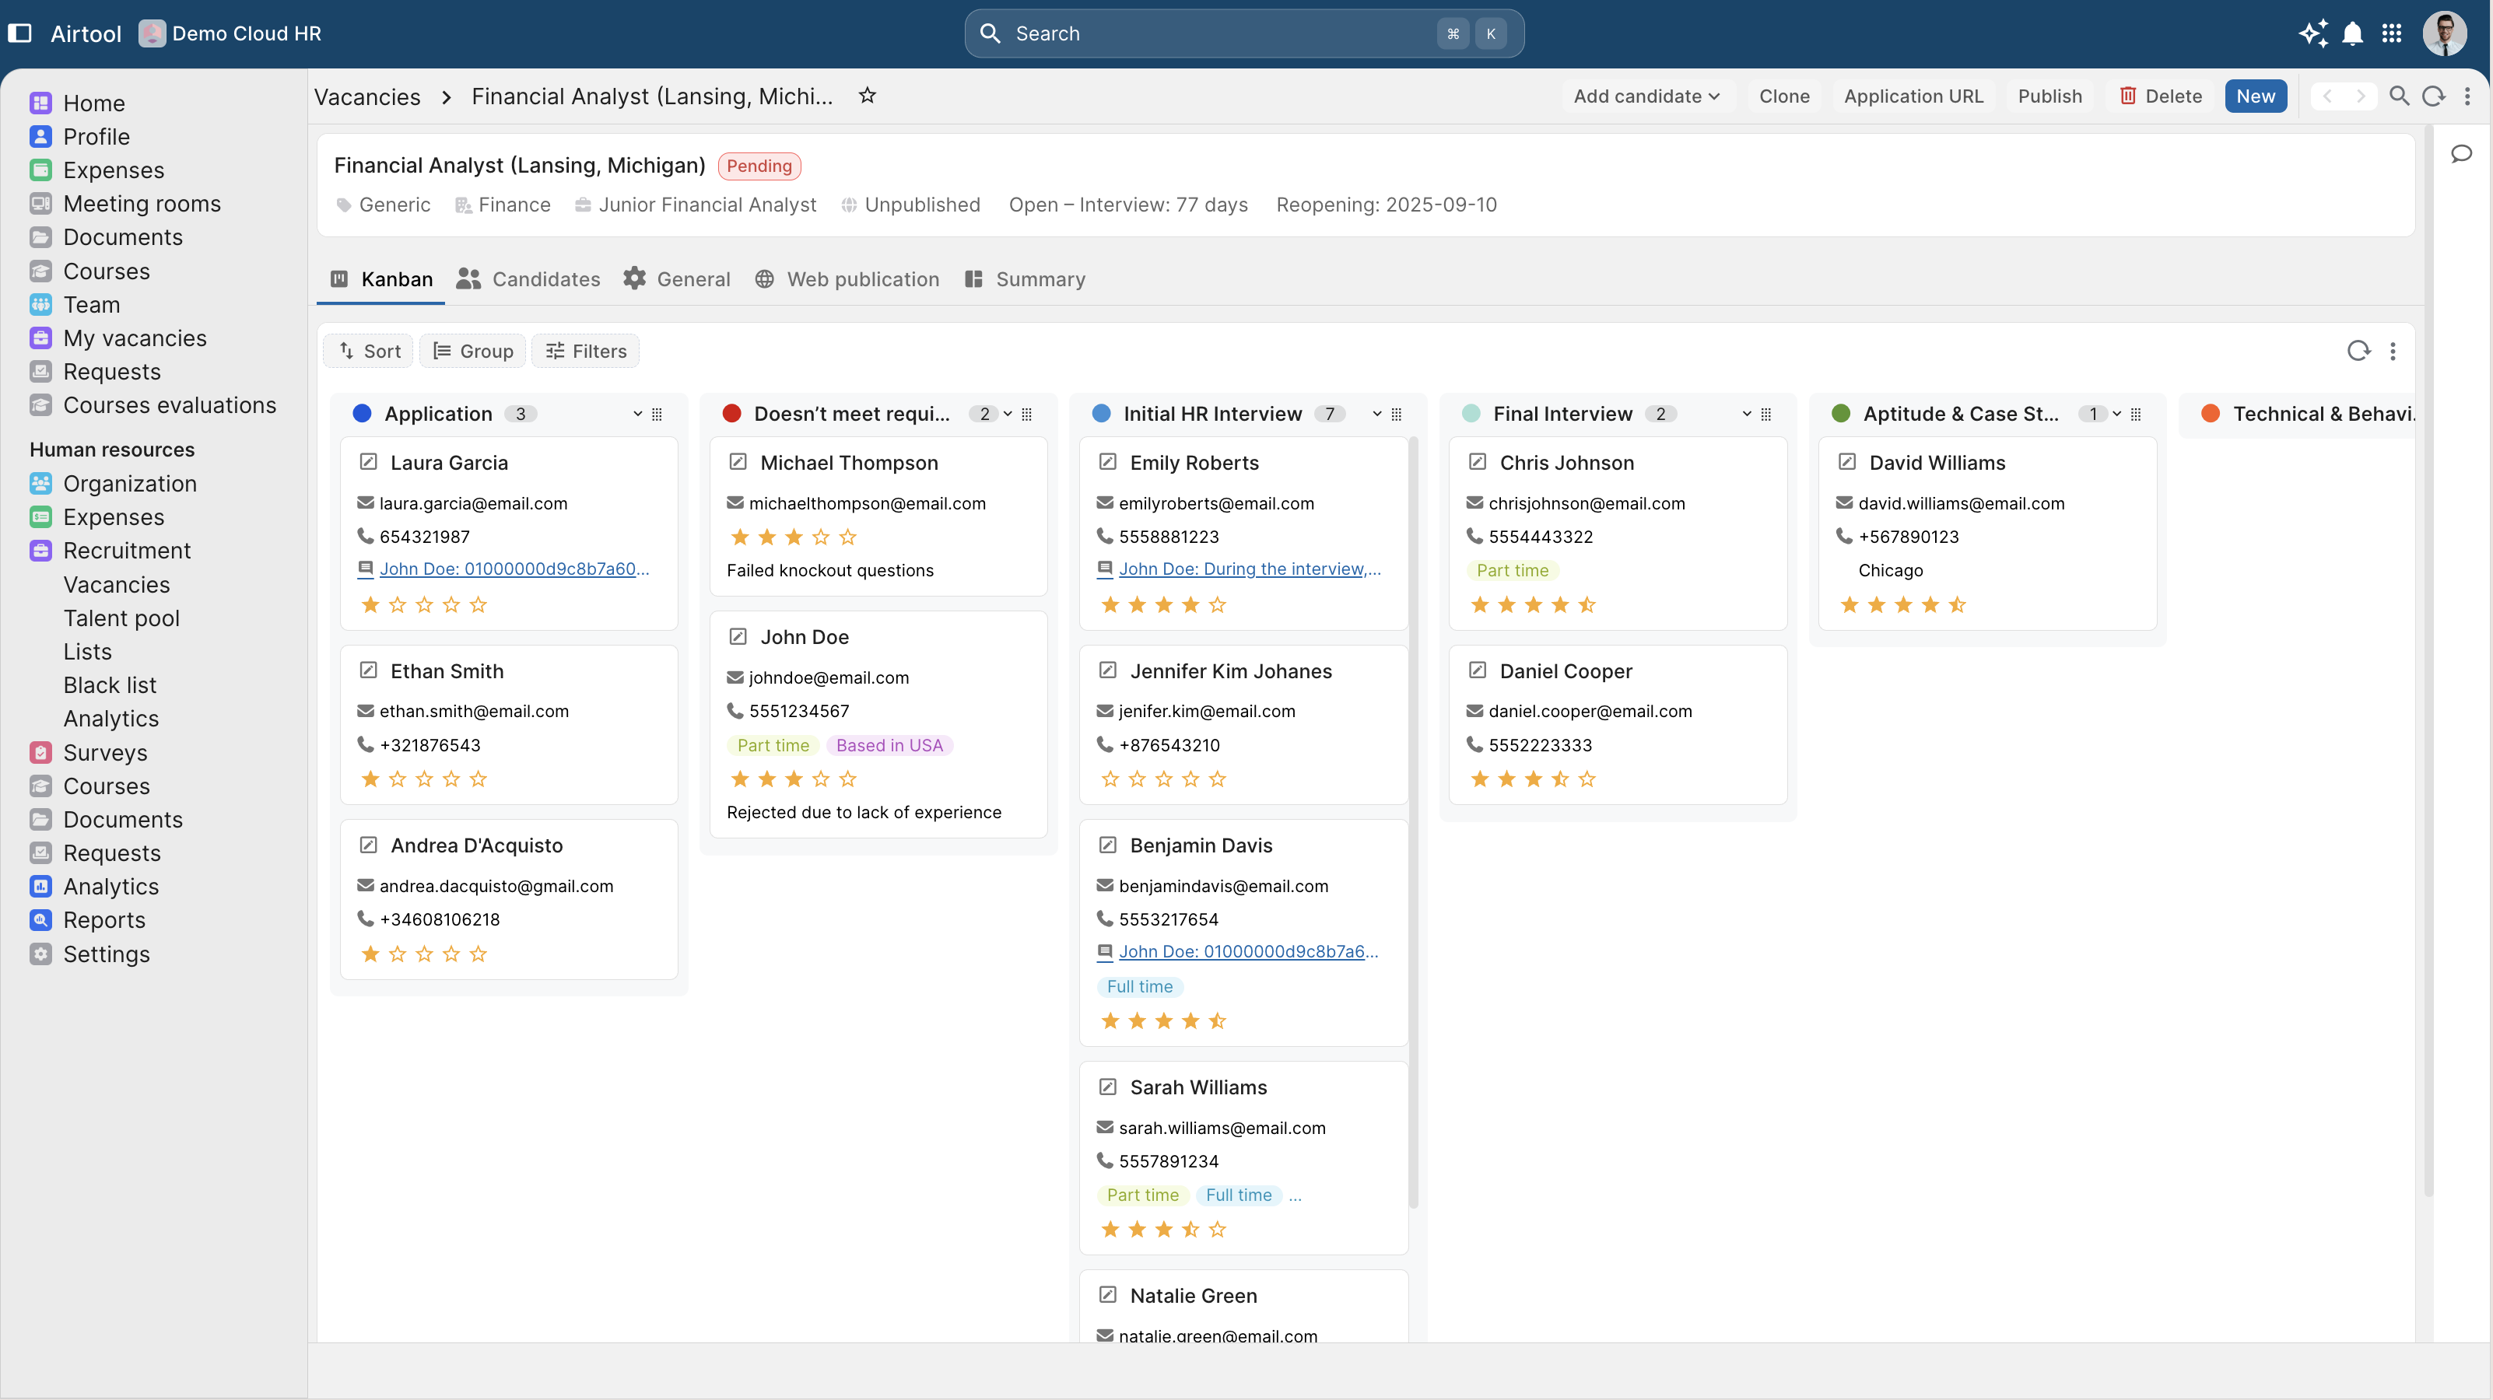Viewport: 2493px width, 1400px height.
Task: Click the Clone button
Action: [x=1783, y=96]
